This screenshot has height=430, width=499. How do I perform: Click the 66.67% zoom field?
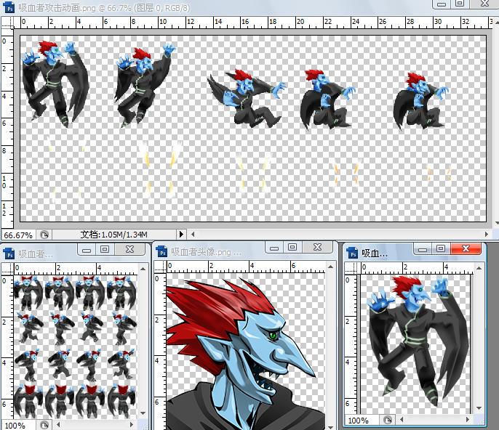tap(18, 235)
